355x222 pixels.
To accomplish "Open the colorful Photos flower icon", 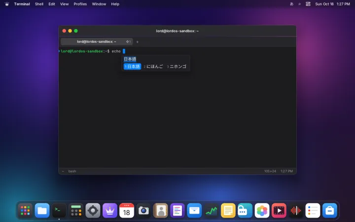I will [262, 211].
